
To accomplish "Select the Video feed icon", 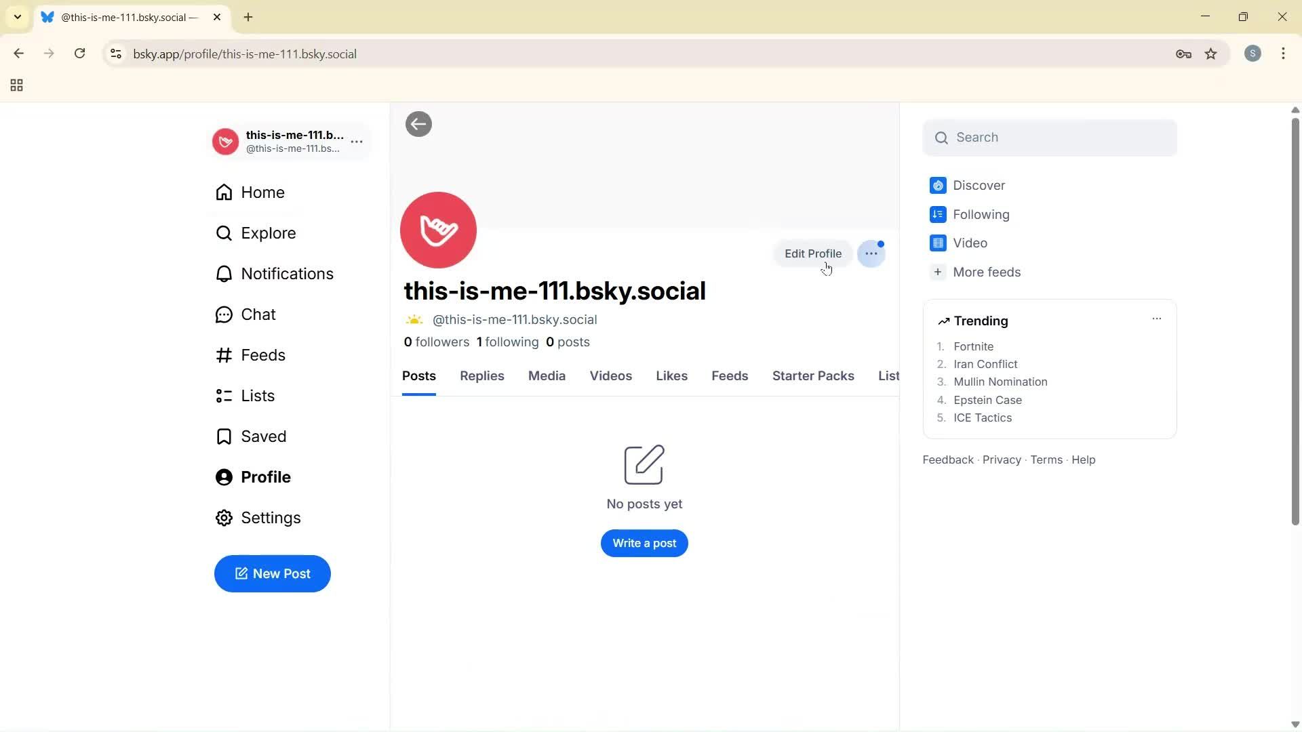I will [x=937, y=243].
